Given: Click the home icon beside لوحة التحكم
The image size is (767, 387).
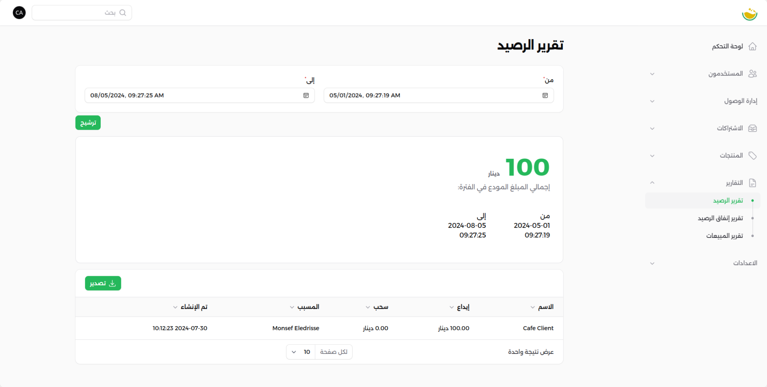Looking at the screenshot, I should [753, 46].
